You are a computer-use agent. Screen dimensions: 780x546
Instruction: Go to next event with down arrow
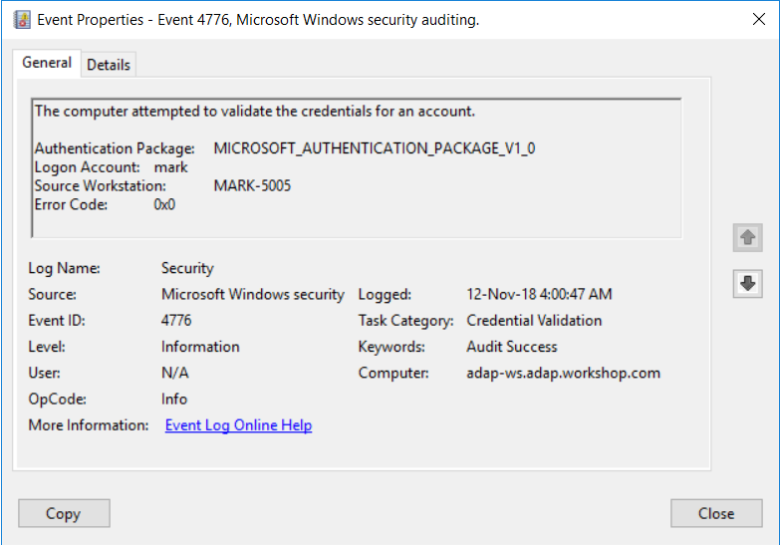pos(748,284)
